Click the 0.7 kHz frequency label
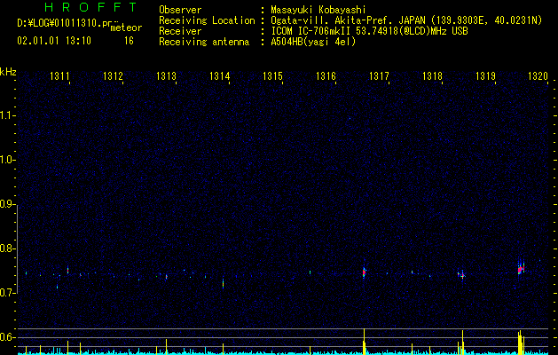558x355 pixels. click(x=7, y=293)
